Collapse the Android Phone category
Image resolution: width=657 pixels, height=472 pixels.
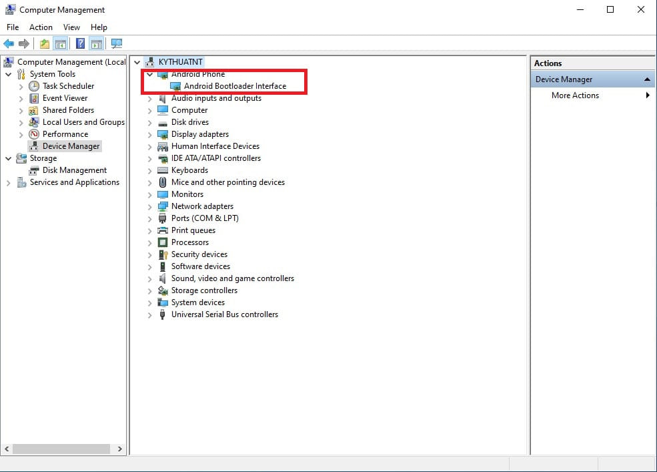tap(149, 75)
